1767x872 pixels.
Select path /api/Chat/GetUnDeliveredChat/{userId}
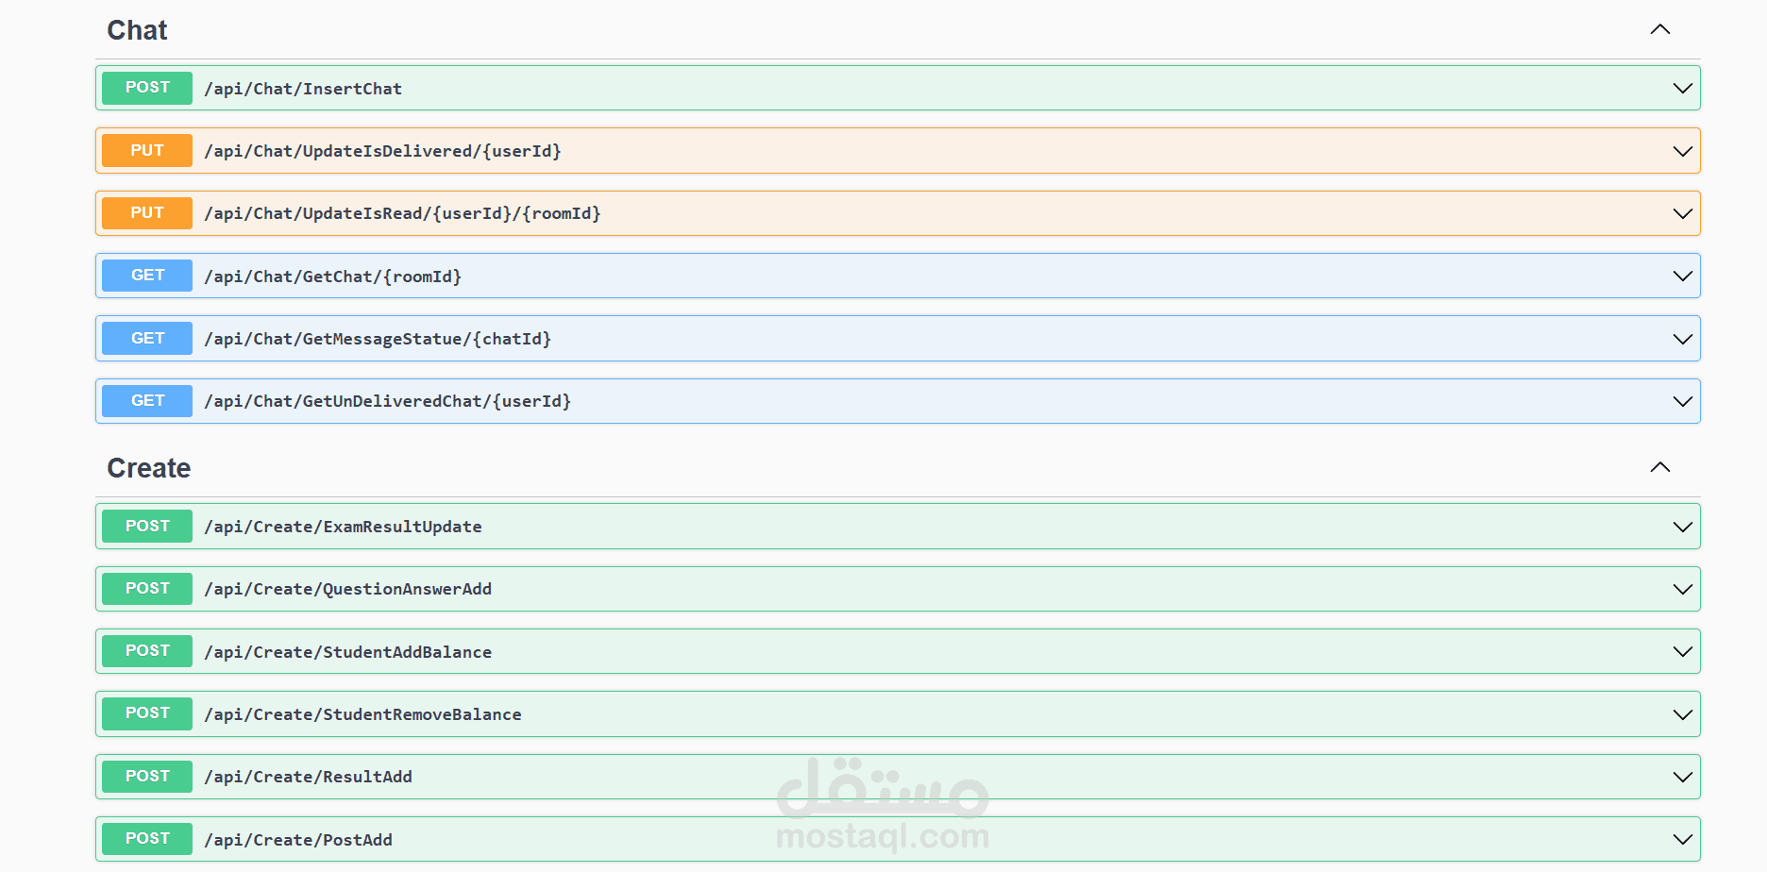point(388,401)
